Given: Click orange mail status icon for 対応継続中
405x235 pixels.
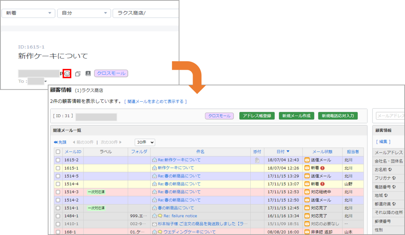Looking at the screenshot, I should [307, 192].
